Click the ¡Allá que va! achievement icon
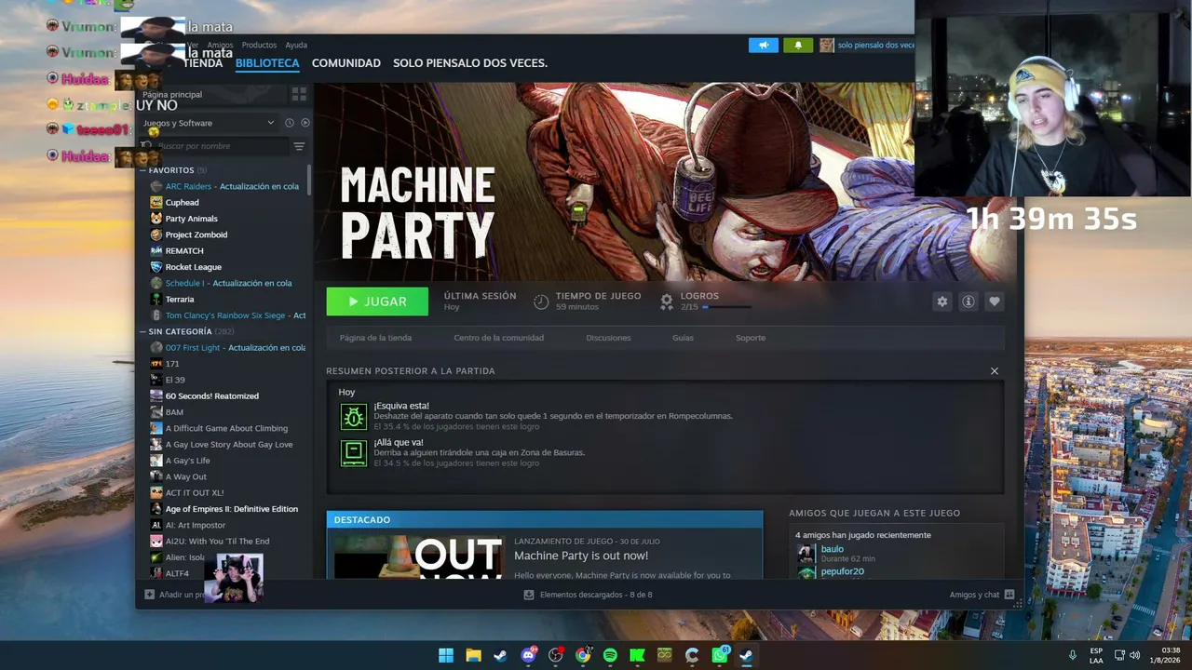This screenshot has width=1192, height=670. (x=353, y=452)
